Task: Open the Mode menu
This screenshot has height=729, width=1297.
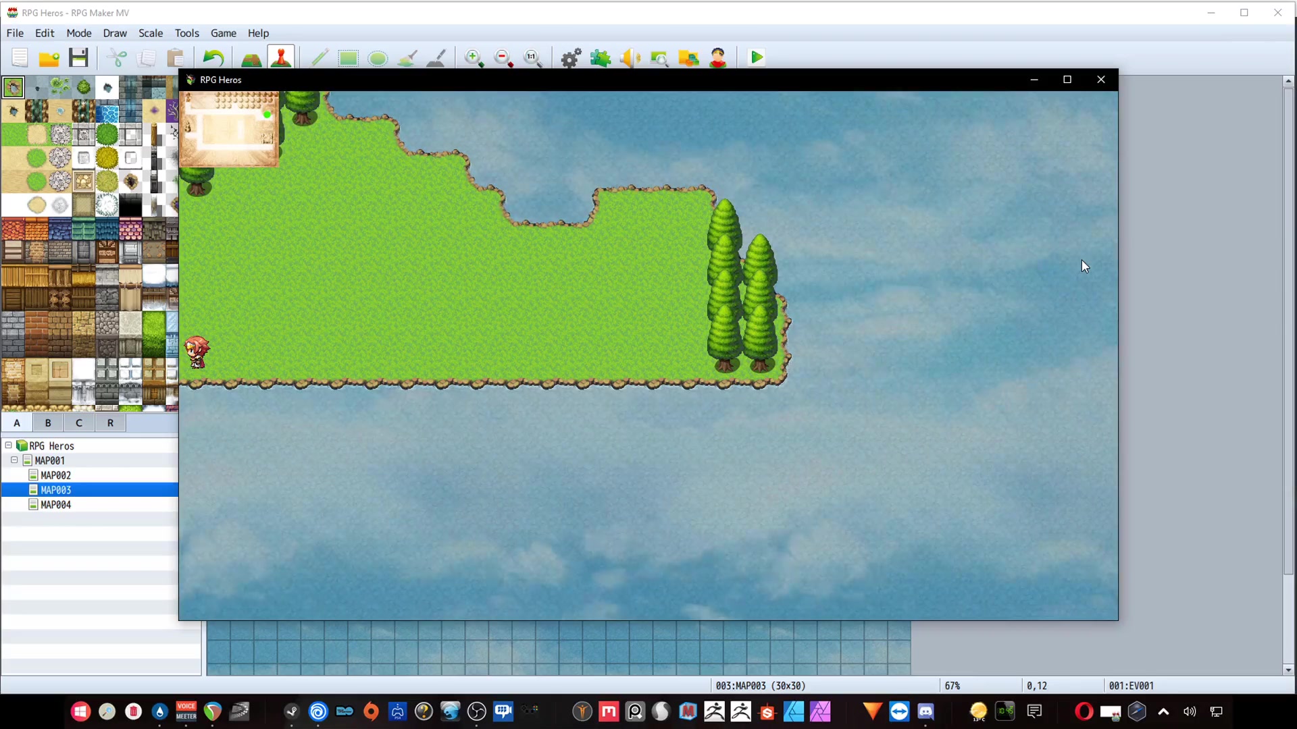Action: (x=79, y=33)
